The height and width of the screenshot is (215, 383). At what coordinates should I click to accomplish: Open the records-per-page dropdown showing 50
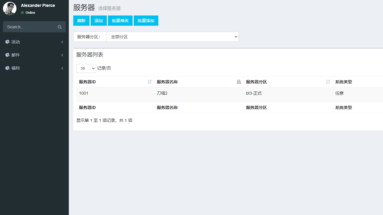[86, 68]
